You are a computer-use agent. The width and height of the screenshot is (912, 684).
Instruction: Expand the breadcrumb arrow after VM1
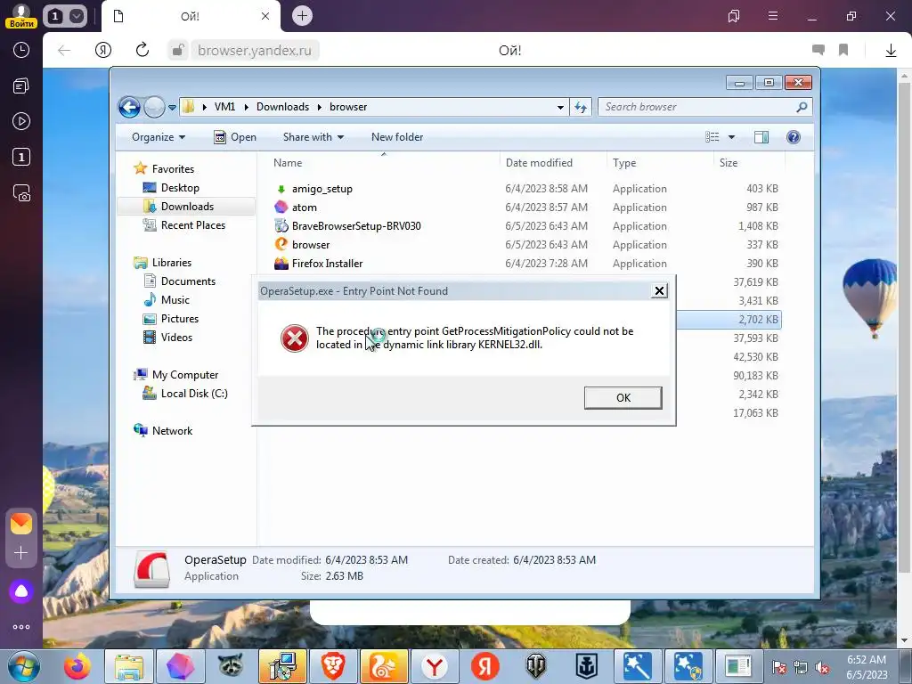pos(246,107)
